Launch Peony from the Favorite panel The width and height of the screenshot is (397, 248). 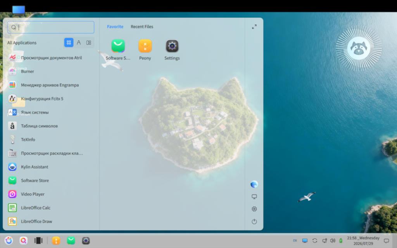pos(145,50)
